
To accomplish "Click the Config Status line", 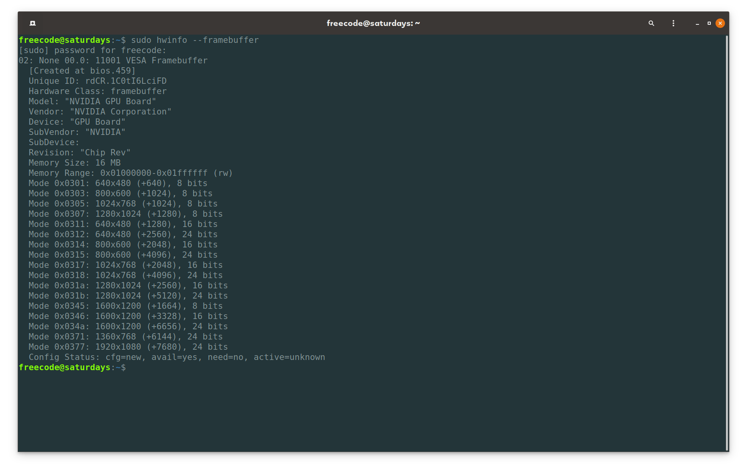I will click(x=177, y=357).
